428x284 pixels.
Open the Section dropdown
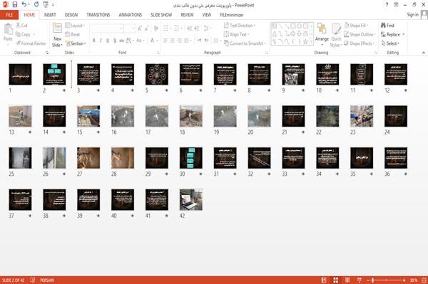76,43
